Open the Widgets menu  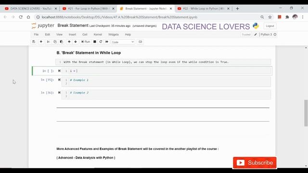[114, 35]
